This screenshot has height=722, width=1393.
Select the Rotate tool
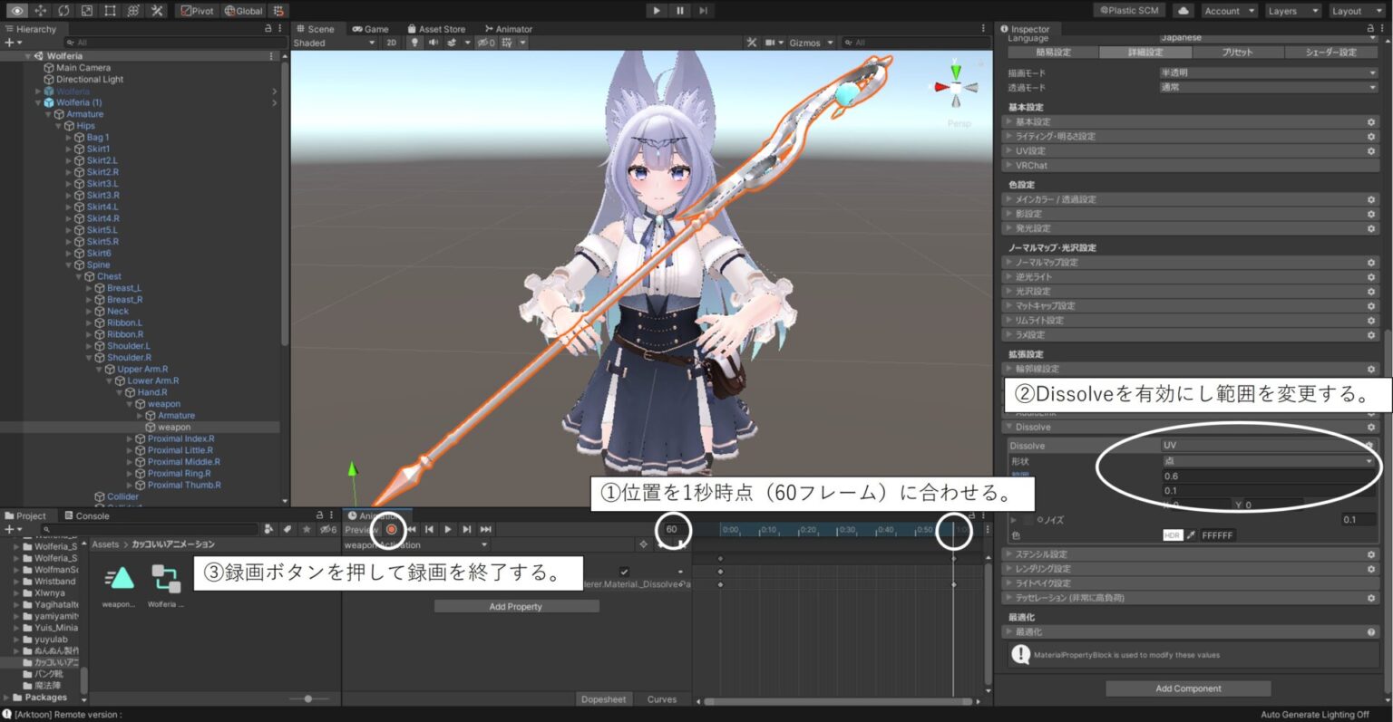[62, 10]
